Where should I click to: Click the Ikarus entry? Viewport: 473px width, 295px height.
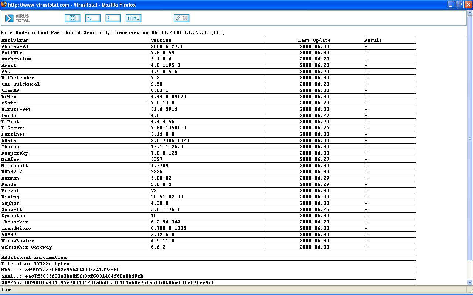tap(10, 147)
